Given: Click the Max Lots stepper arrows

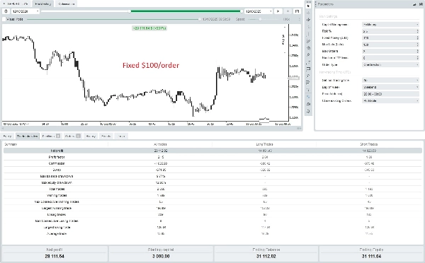Looking at the screenshot, I should coord(417,45).
